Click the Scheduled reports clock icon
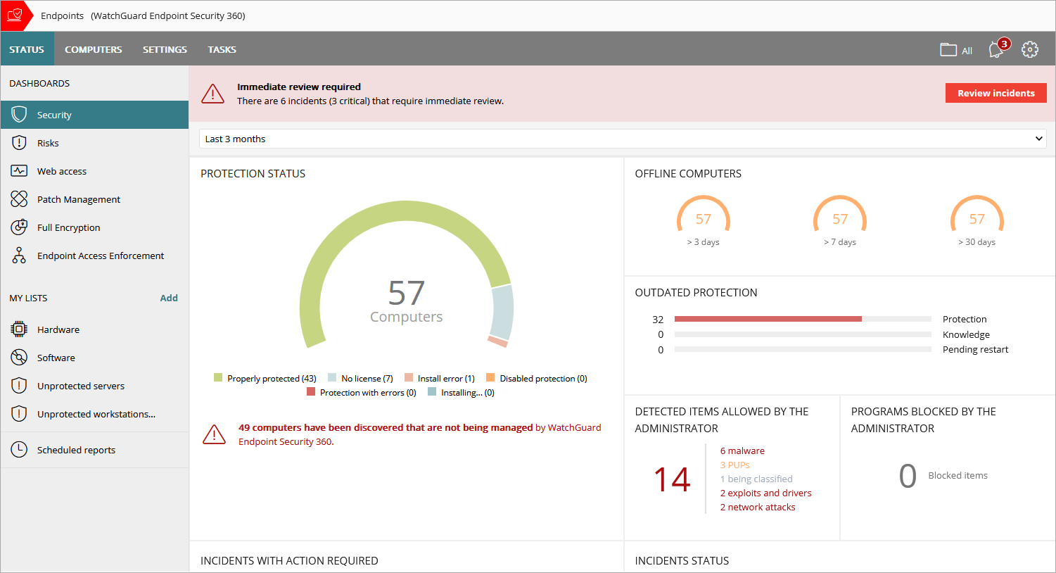The height and width of the screenshot is (573, 1056). (x=19, y=450)
